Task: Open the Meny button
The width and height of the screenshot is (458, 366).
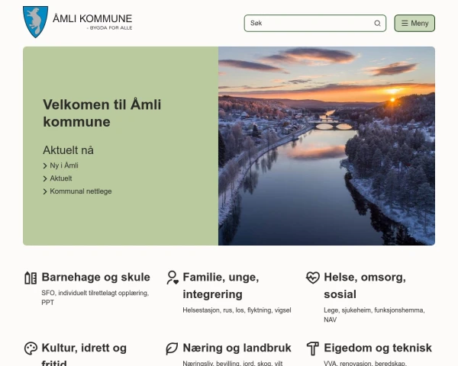Action: 414,24
